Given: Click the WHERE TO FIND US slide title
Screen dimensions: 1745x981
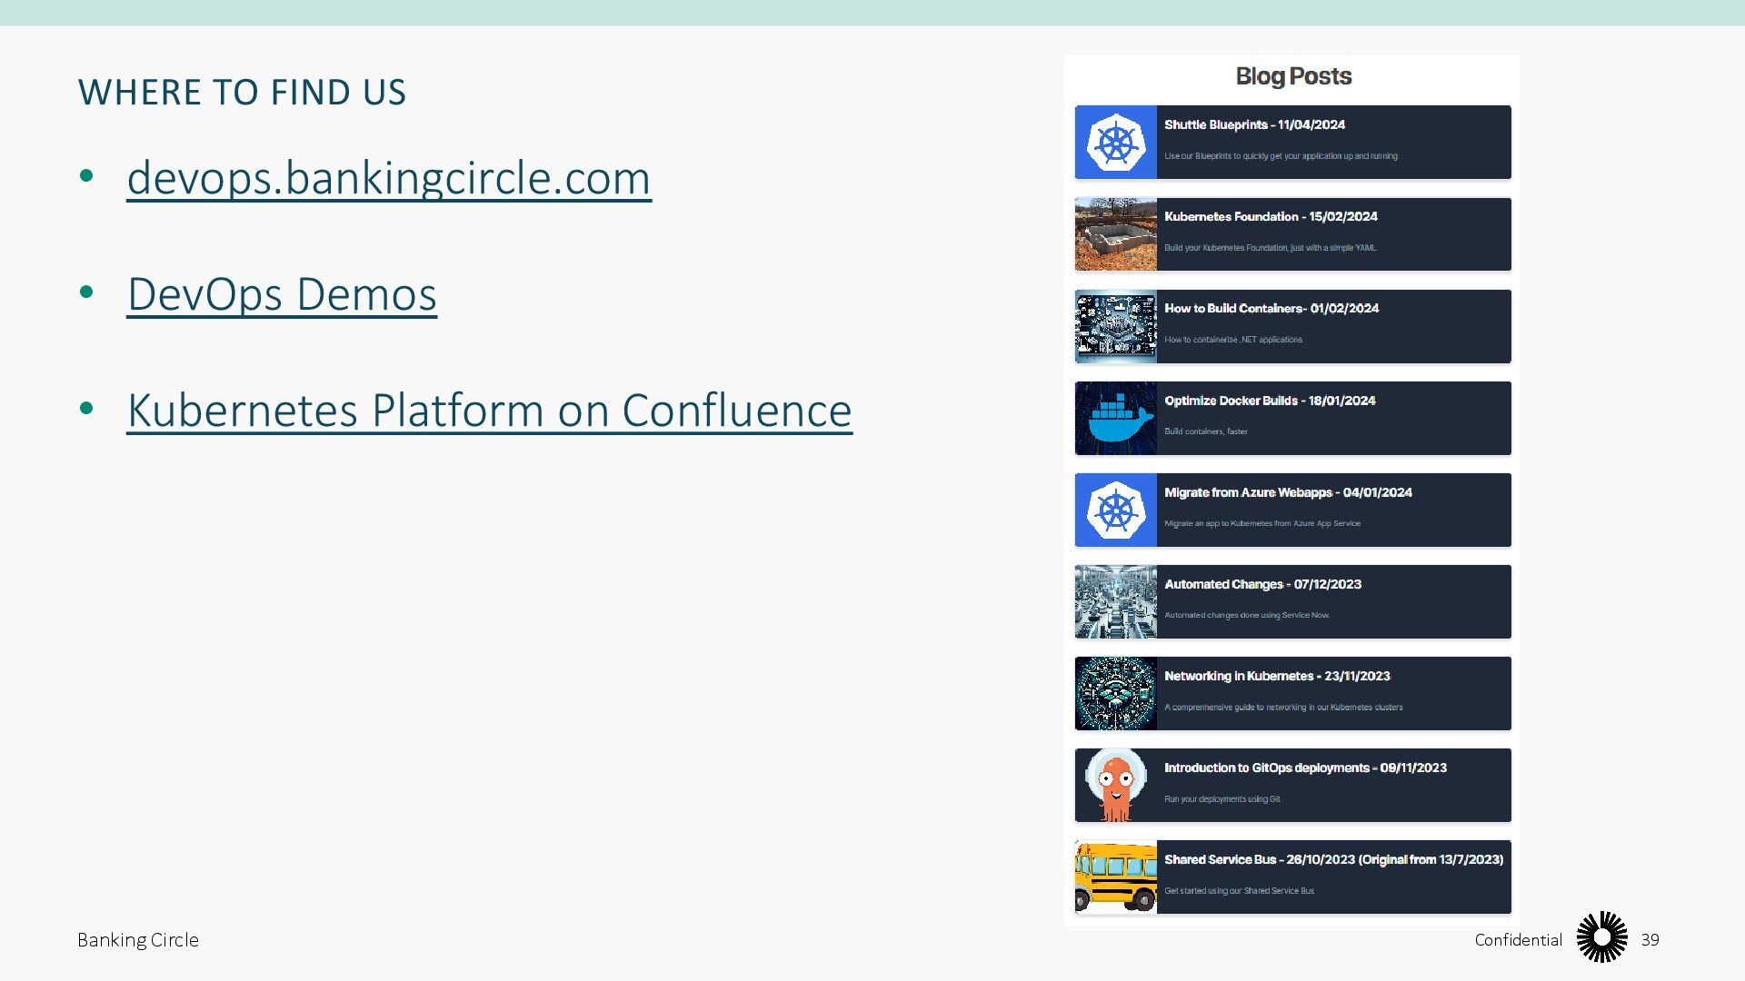Looking at the screenshot, I should tap(242, 92).
